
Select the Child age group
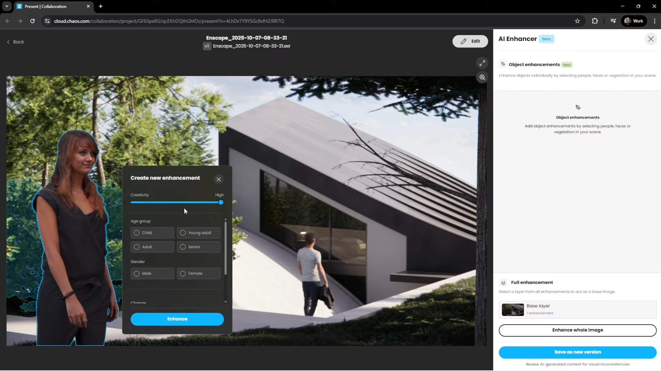coord(137,233)
